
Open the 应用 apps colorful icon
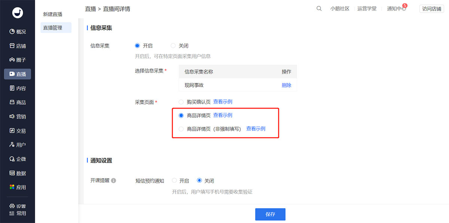[x=12, y=187]
